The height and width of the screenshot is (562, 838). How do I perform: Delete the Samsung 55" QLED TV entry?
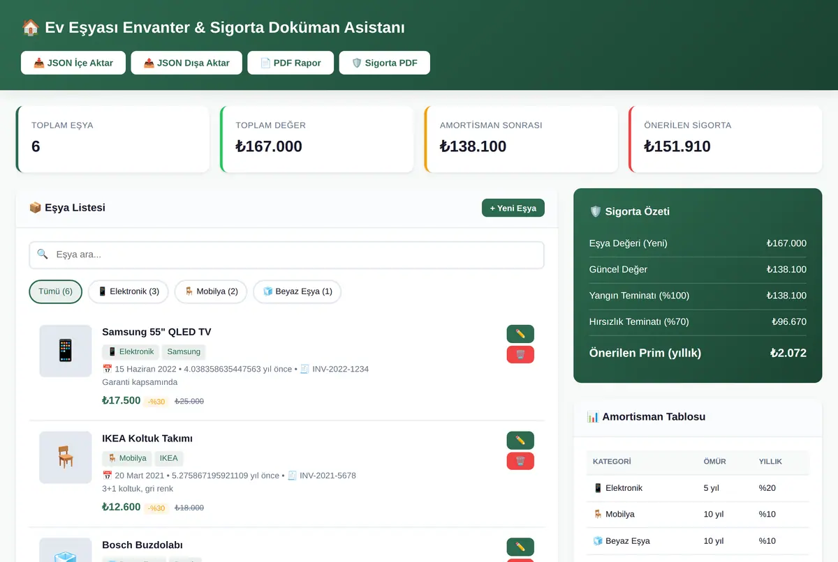pos(520,355)
